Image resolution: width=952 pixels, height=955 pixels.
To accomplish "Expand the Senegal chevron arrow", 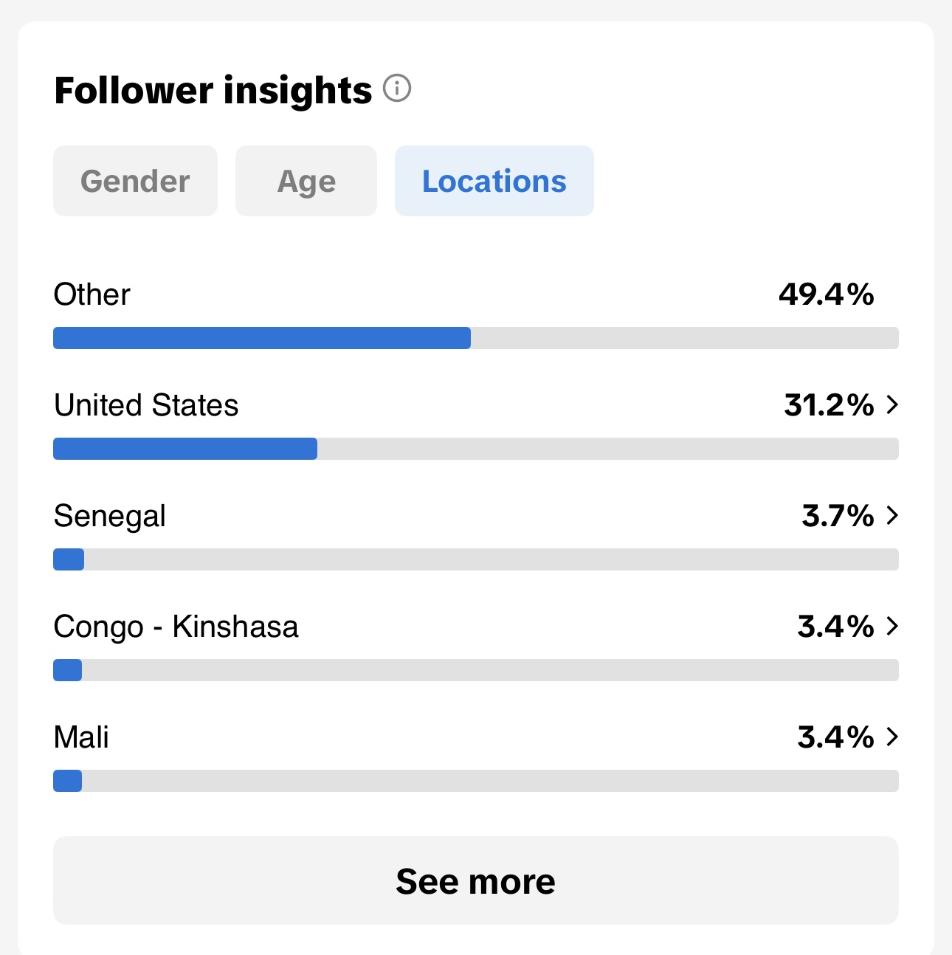I will (892, 515).
